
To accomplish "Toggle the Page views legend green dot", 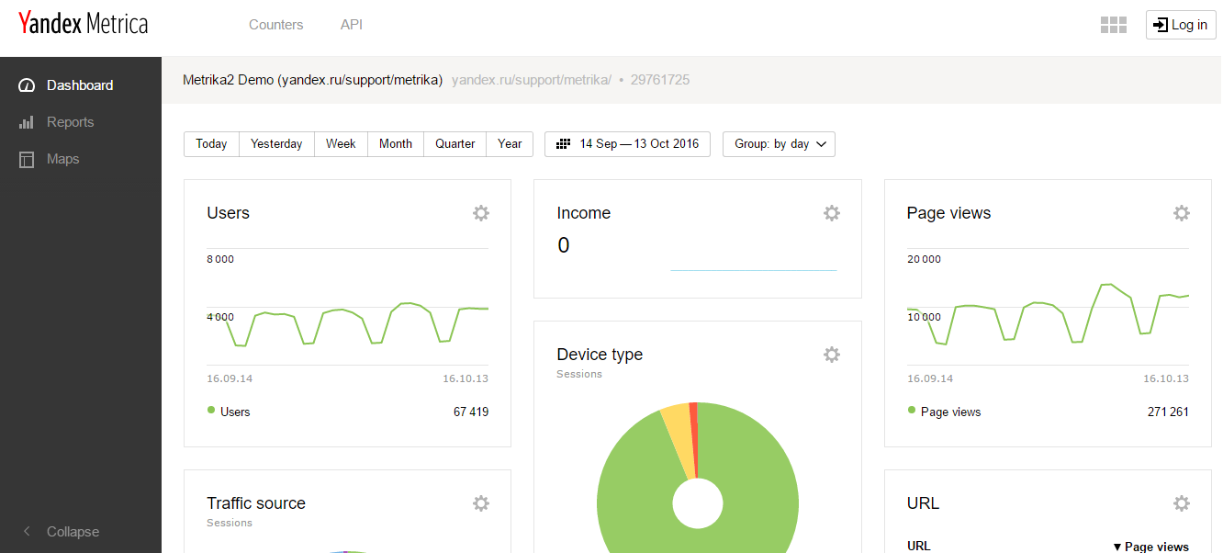I will pyautogui.click(x=912, y=411).
